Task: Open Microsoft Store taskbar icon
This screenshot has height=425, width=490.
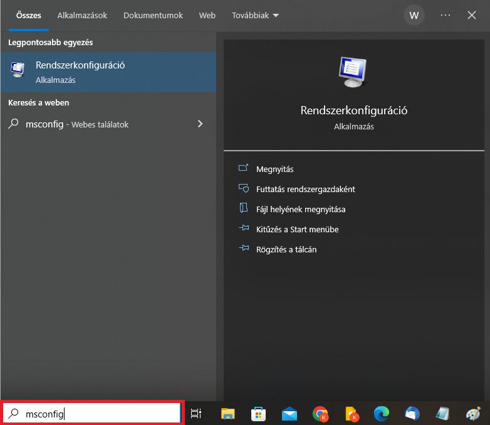Action: 258,414
